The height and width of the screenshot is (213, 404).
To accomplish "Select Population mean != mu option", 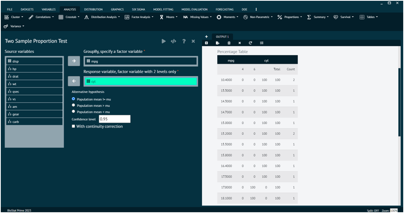I will pyautogui.click(x=73, y=99).
